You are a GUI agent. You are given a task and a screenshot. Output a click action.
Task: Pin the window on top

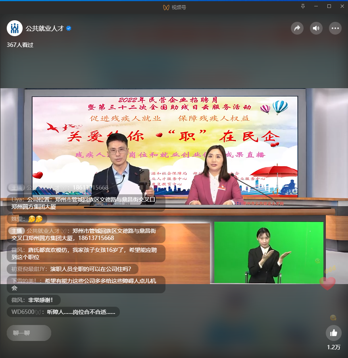[x=303, y=6]
